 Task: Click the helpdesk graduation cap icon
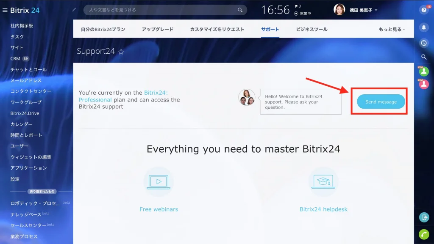(323, 182)
